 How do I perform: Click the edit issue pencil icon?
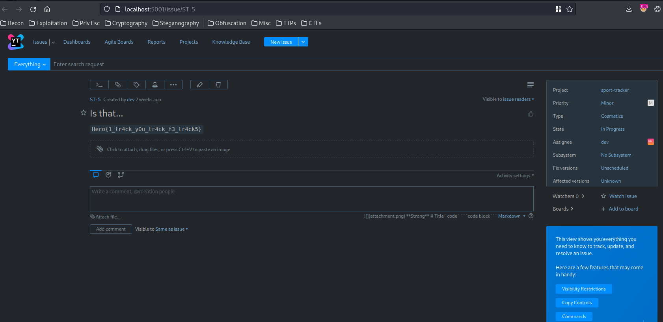[x=200, y=85]
